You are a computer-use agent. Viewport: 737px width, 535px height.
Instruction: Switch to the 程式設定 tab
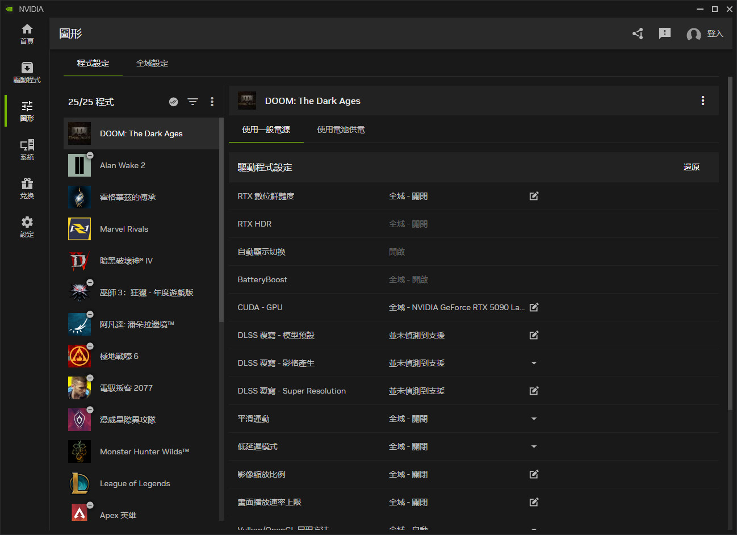(93, 63)
